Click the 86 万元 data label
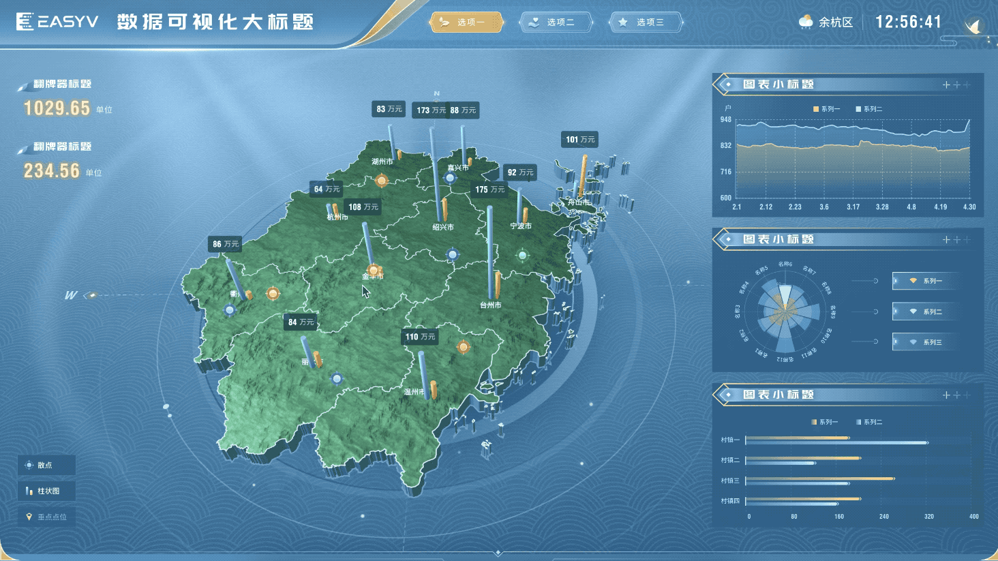 click(226, 244)
